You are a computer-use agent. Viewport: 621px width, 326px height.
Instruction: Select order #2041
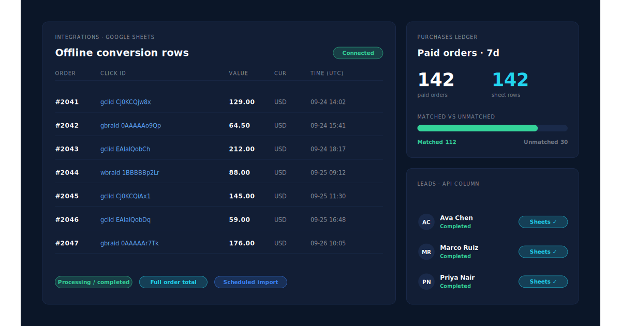point(67,102)
